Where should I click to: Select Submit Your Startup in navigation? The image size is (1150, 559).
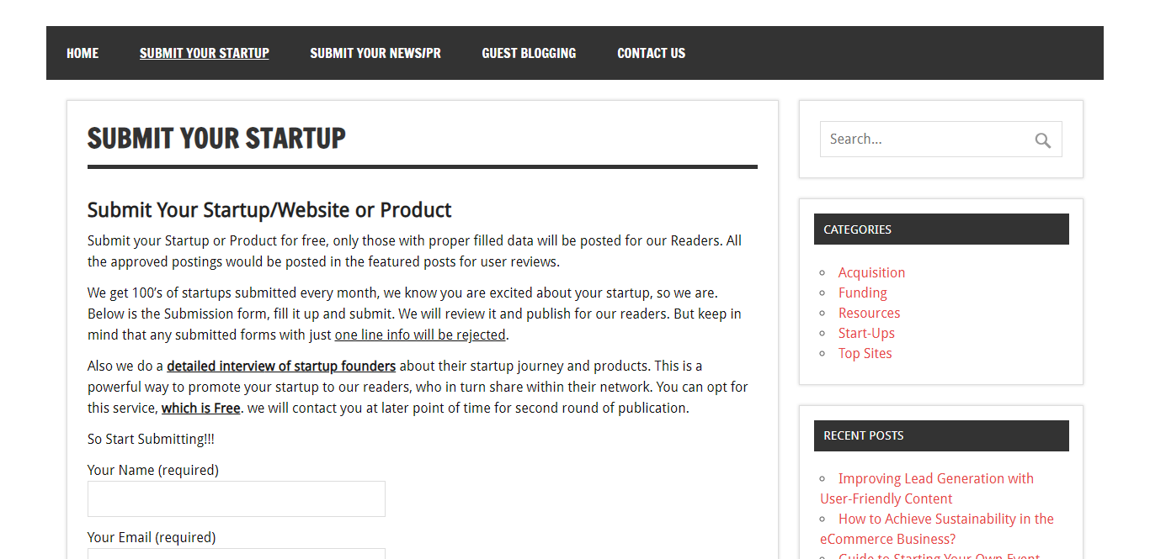tap(205, 53)
